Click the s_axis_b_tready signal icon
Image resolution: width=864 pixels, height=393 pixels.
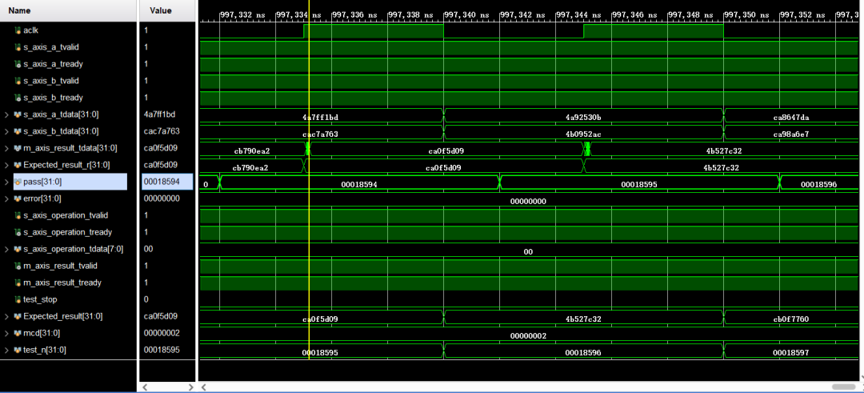click(18, 98)
